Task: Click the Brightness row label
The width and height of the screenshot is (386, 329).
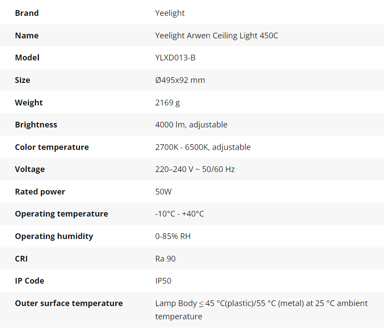Action: click(x=36, y=125)
